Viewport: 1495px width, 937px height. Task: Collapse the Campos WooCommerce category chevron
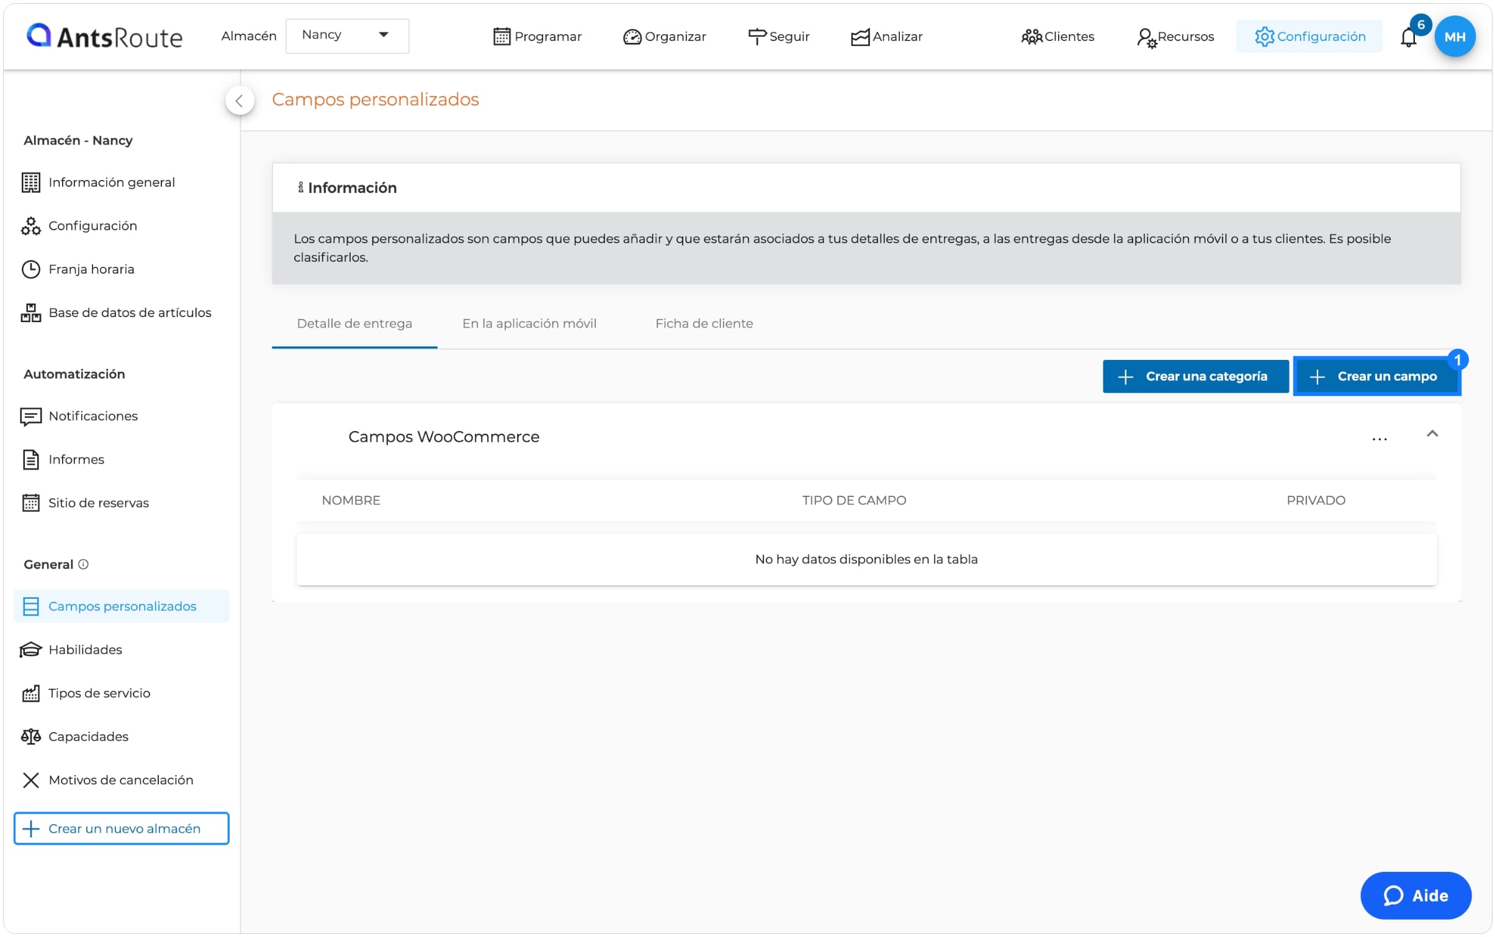pos(1432,434)
